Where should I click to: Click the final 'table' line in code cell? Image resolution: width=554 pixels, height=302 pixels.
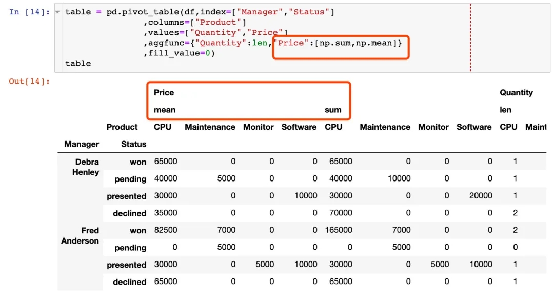[78, 63]
